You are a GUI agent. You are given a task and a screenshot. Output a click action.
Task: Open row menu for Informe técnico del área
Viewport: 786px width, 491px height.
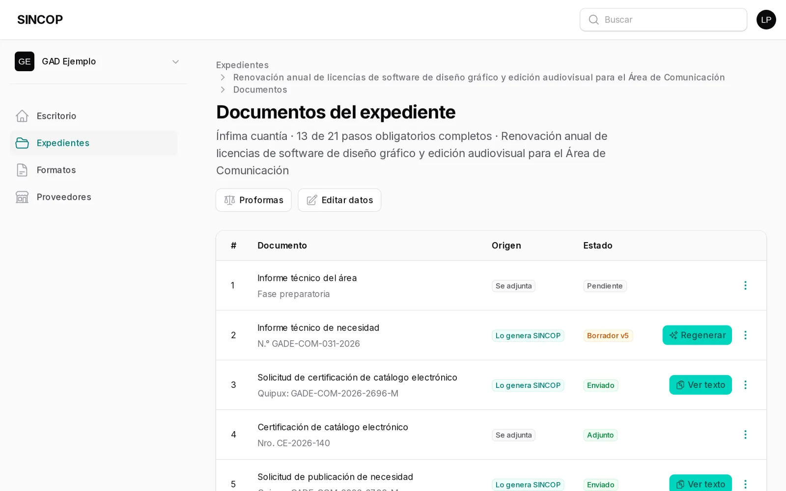pos(745,285)
